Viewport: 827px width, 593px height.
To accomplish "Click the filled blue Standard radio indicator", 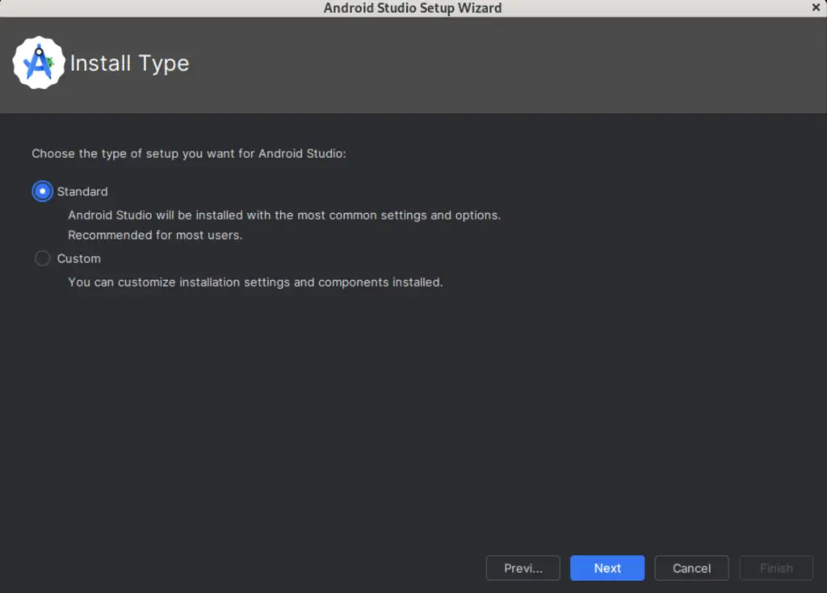I will pyautogui.click(x=42, y=191).
